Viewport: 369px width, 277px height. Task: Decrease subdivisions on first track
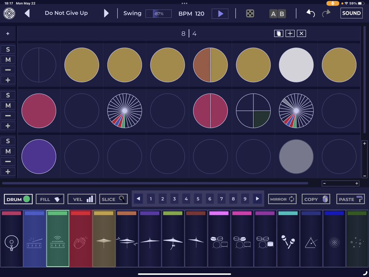pos(8,70)
